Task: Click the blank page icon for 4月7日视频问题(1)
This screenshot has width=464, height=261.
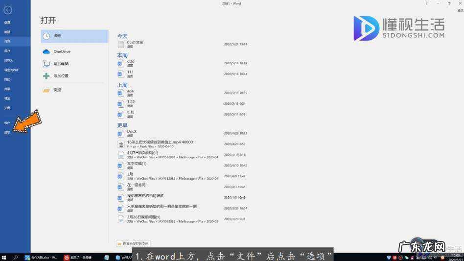Action: pyautogui.click(x=121, y=155)
